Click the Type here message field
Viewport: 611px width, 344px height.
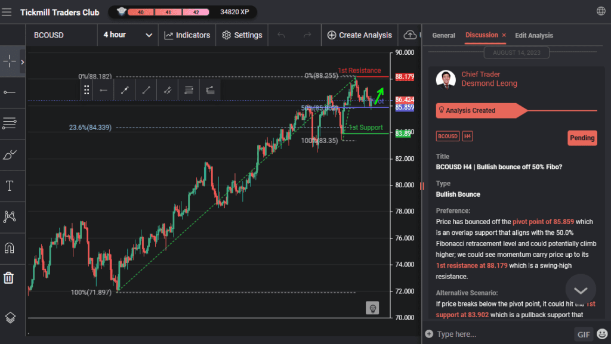click(502, 334)
